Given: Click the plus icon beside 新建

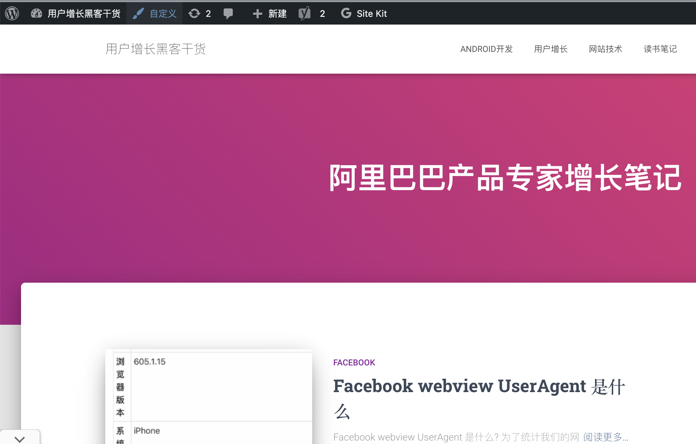Looking at the screenshot, I should [x=257, y=13].
